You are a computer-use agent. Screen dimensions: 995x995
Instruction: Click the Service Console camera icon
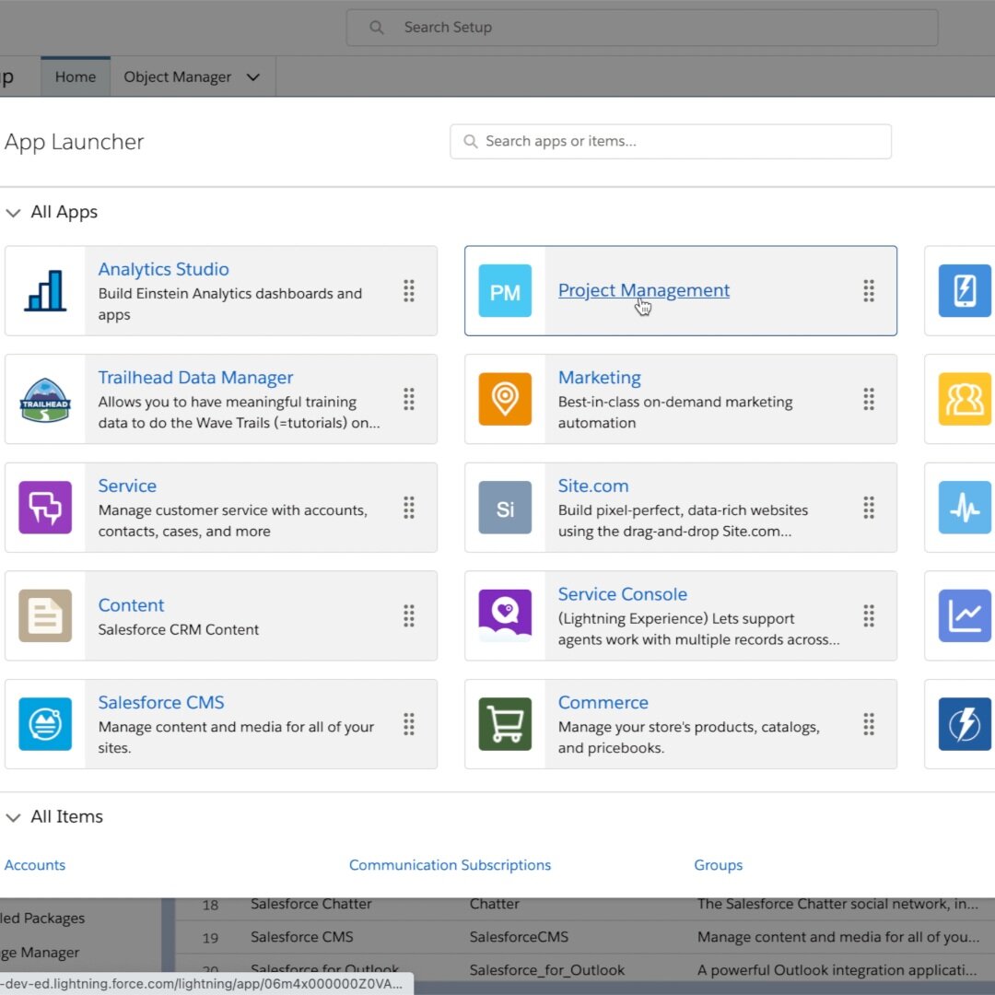[505, 615]
